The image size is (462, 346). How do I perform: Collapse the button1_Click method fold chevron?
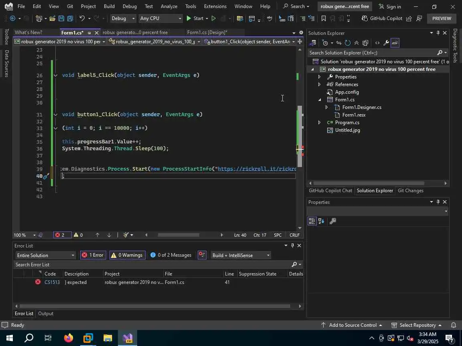(x=55, y=115)
